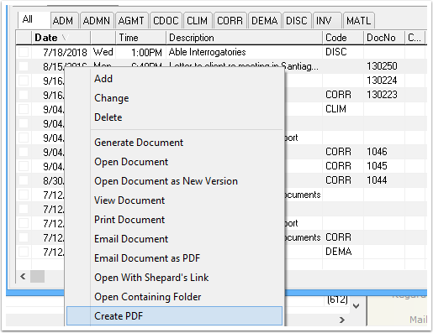Click the DocNo 130250 cell
This screenshot has width=433, height=333.
[x=384, y=66]
